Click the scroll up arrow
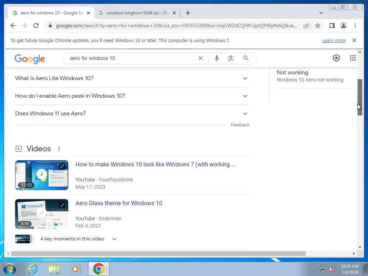This screenshot has width=368, height=276. (360, 52)
